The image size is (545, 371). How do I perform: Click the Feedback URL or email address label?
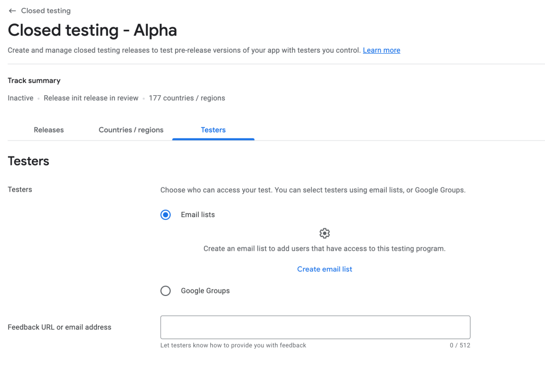(x=60, y=327)
